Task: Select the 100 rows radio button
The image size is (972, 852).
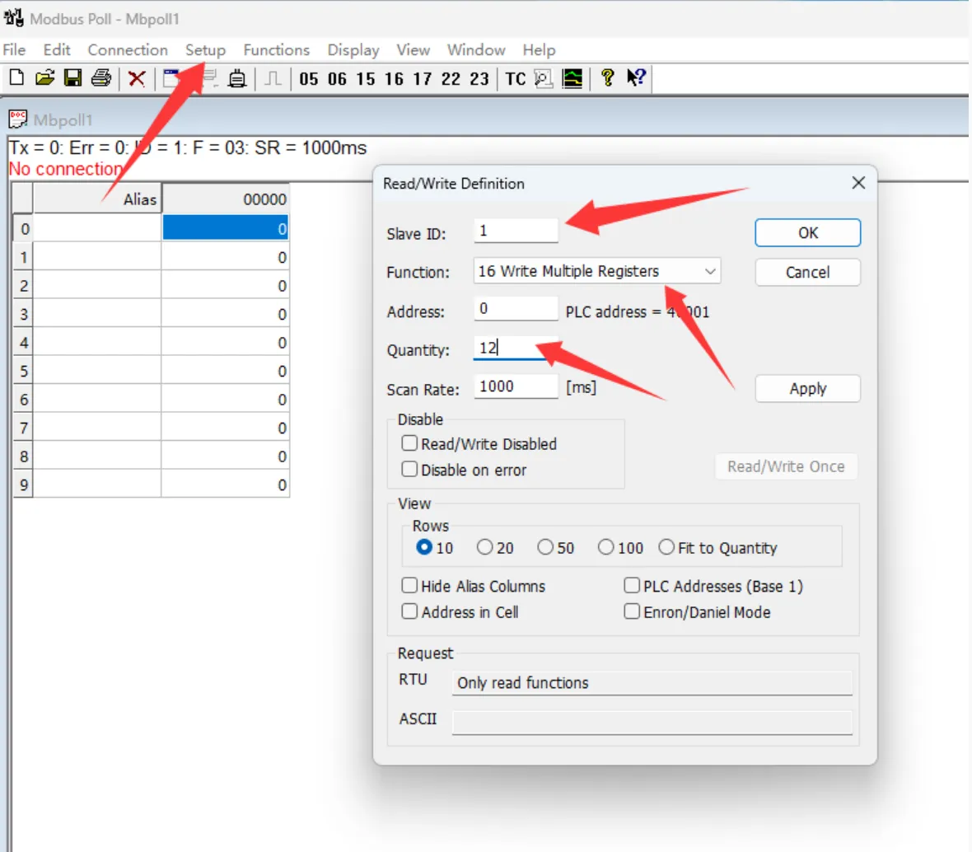Action: [607, 546]
